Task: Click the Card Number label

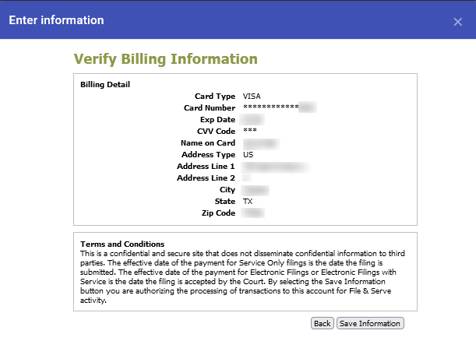Action: click(206, 107)
